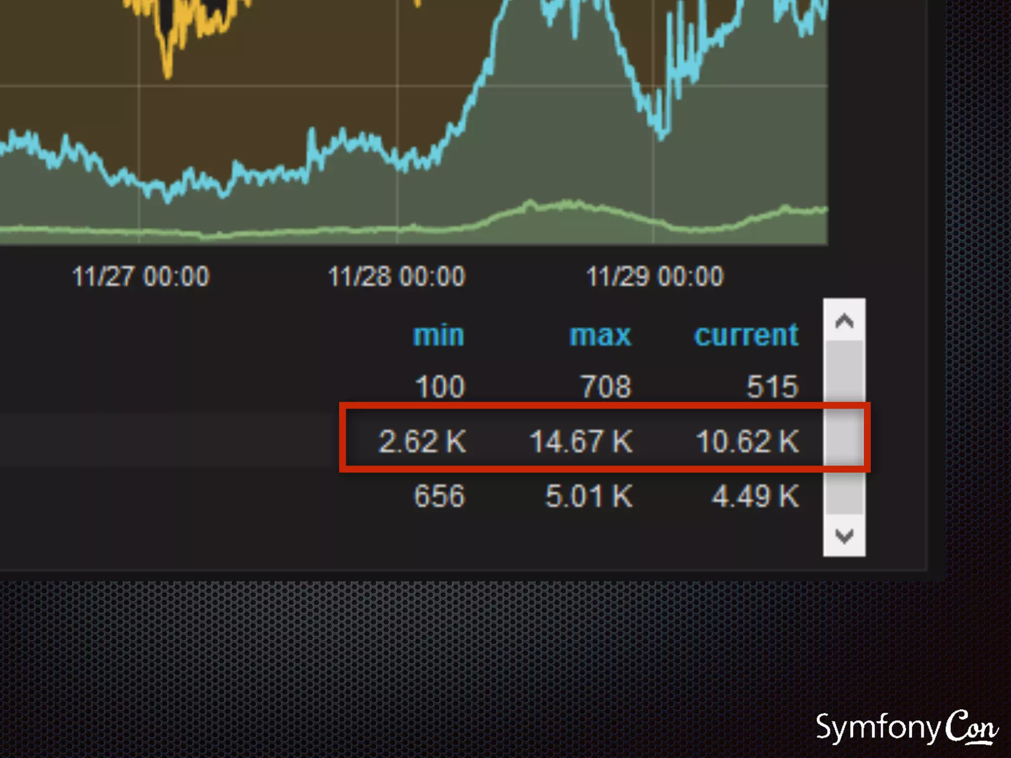Click the scrollbar up arrow
Image resolution: width=1011 pixels, height=758 pixels.
pyautogui.click(x=844, y=321)
